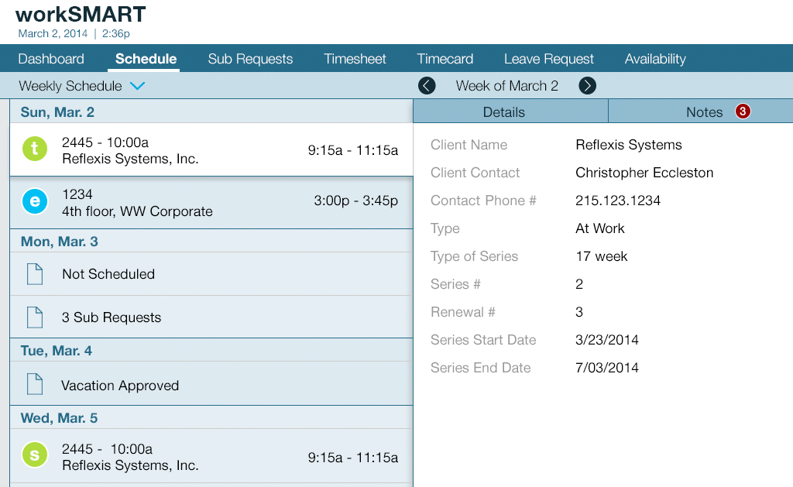
Task: Switch to the Sub Requests tab
Action: point(250,59)
